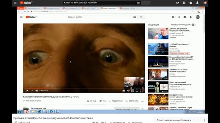Open alien thumbnail 'Книга посвященная Розуэльскому инциденту'
Image resolution: width=220 pixels, height=123 pixels.
tap(158, 87)
